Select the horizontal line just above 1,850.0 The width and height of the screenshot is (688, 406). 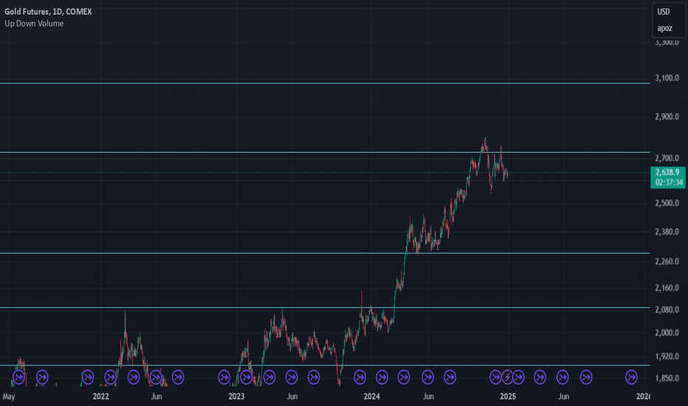[325, 365]
